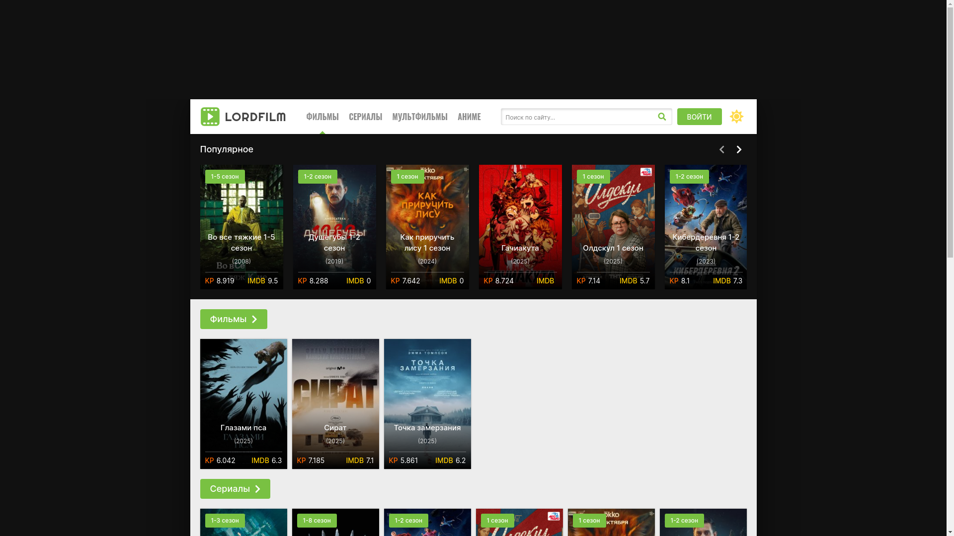Open Во все тяжкие 1-5 сезон poster
The image size is (954, 536).
click(241, 227)
